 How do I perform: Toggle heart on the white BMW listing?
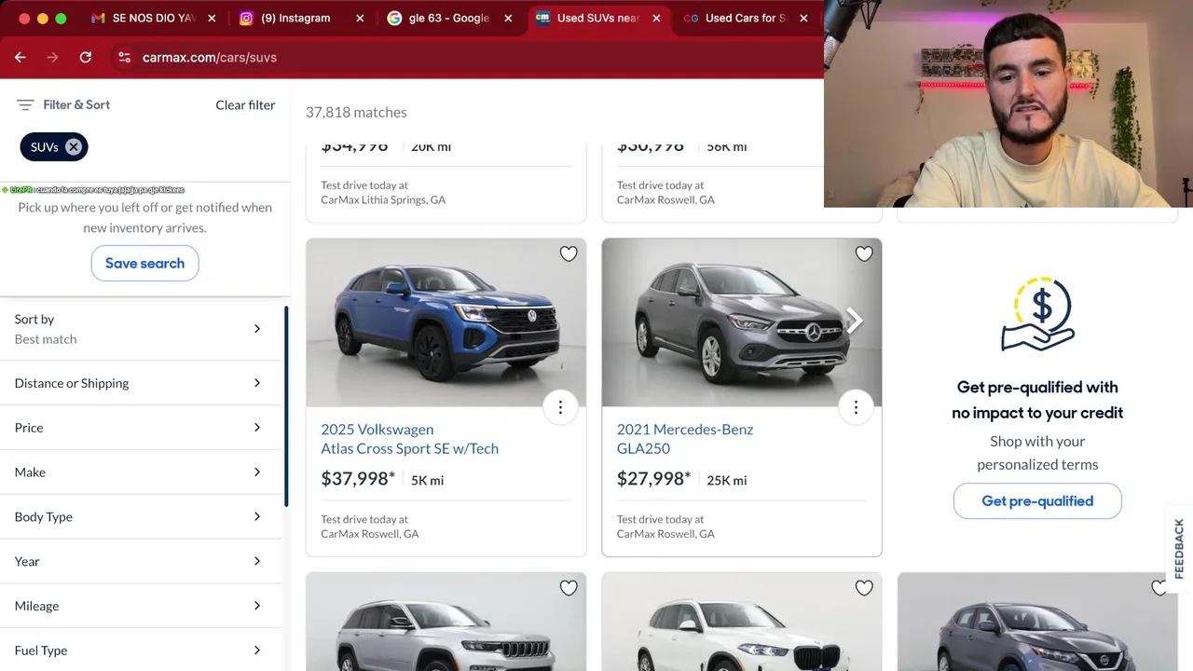tap(864, 588)
